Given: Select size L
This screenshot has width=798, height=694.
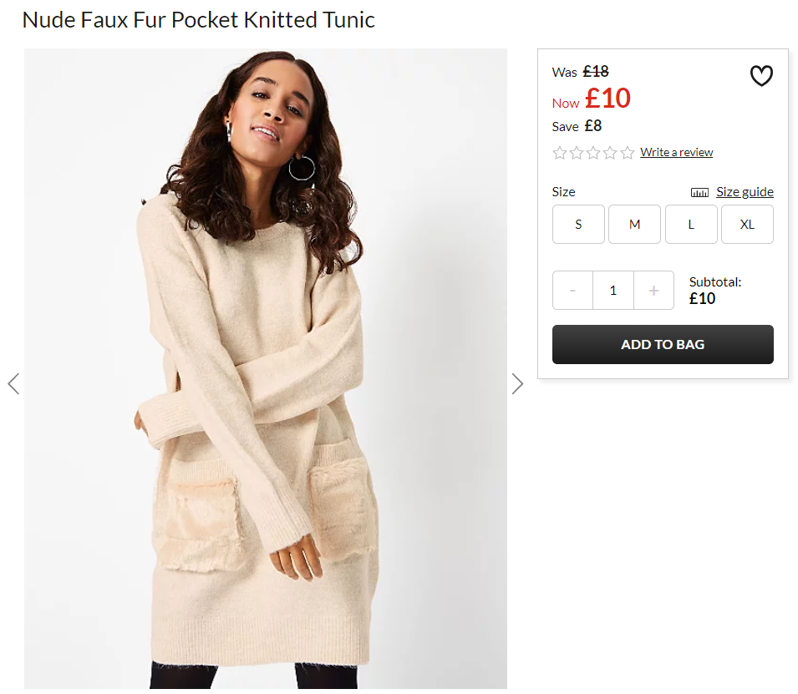Looking at the screenshot, I should 691,225.
